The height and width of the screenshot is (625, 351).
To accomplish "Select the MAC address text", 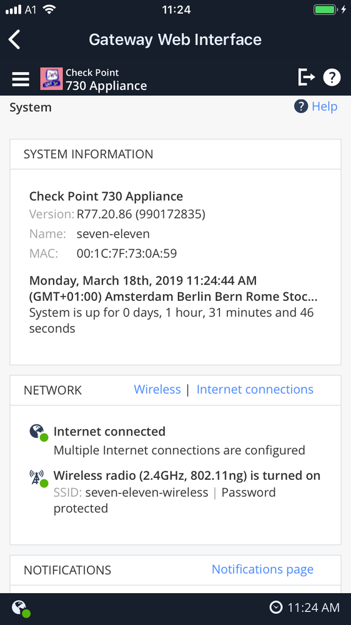I will click(127, 253).
